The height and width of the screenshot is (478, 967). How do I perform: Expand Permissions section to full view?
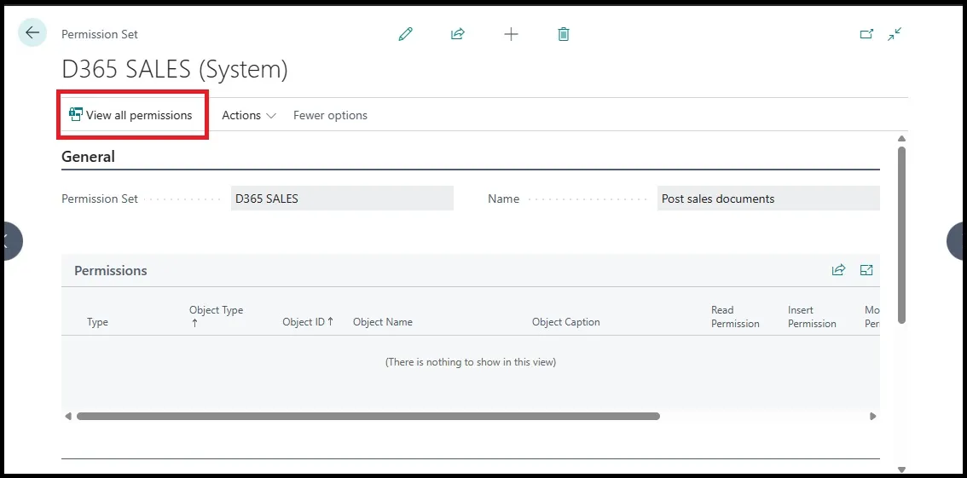pos(866,270)
